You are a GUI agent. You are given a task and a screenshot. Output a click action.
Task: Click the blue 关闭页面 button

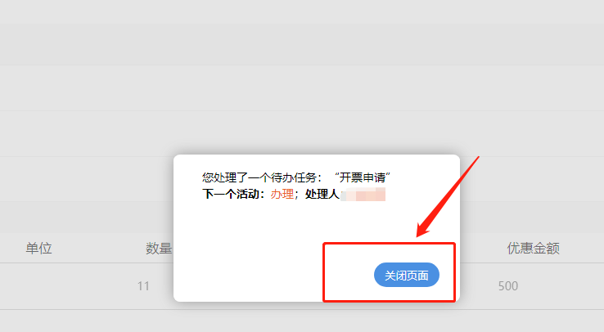click(407, 275)
